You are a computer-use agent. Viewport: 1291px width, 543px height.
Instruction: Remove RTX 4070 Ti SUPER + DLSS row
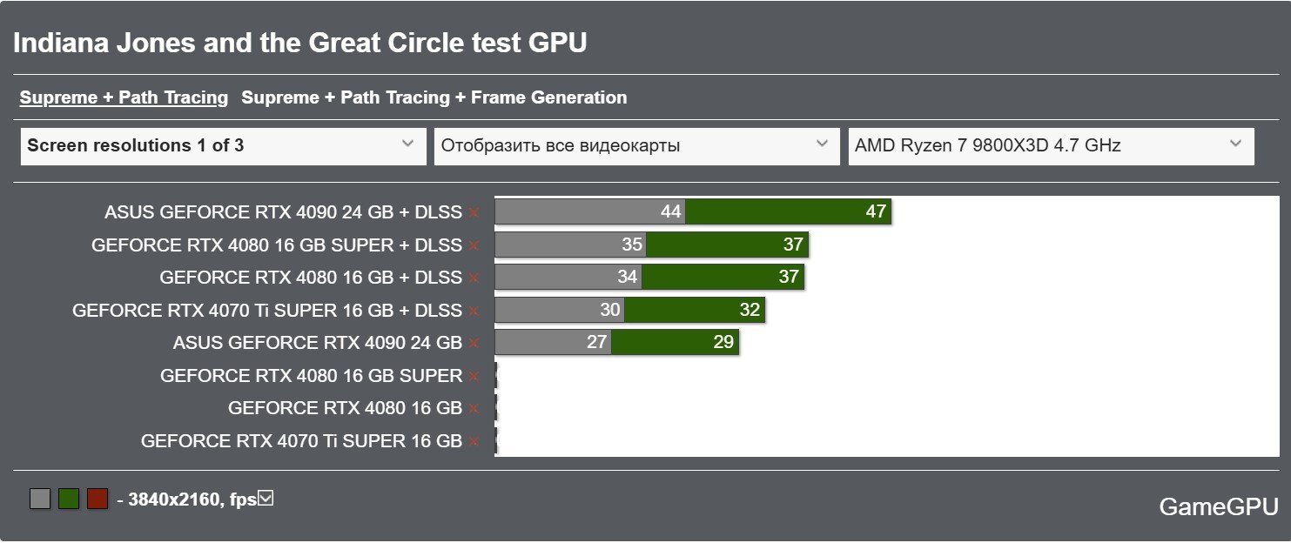point(474,311)
